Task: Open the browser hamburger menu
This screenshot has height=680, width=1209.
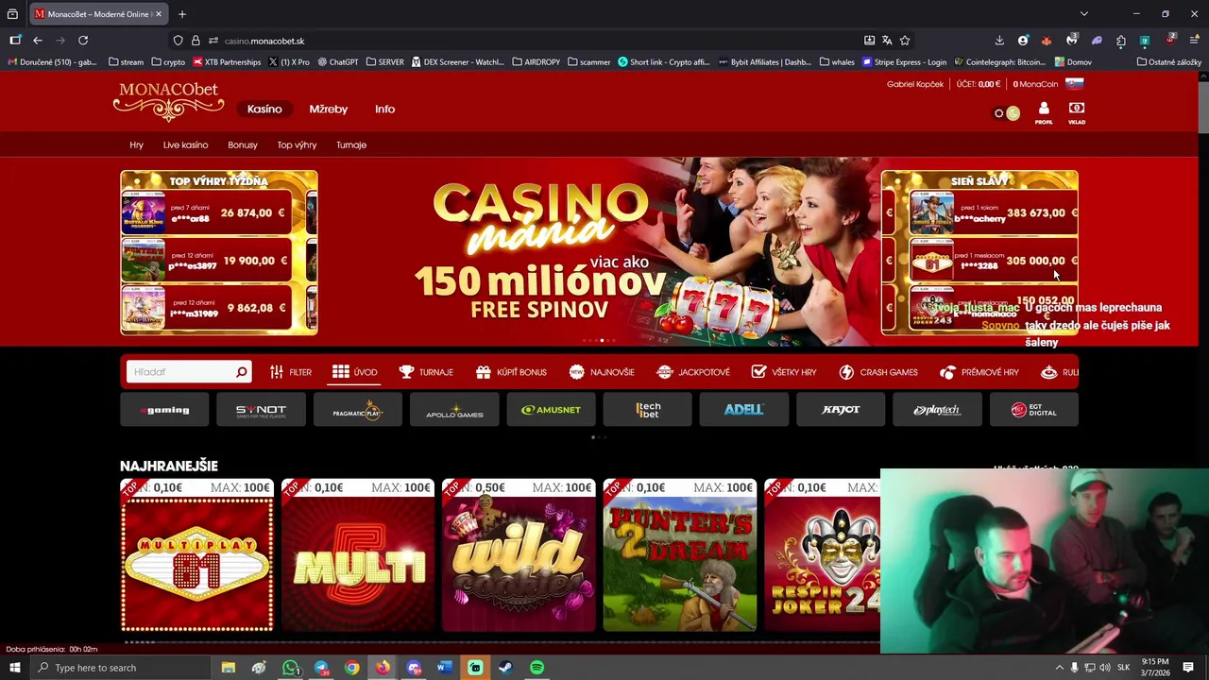Action: tap(1194, 41)
